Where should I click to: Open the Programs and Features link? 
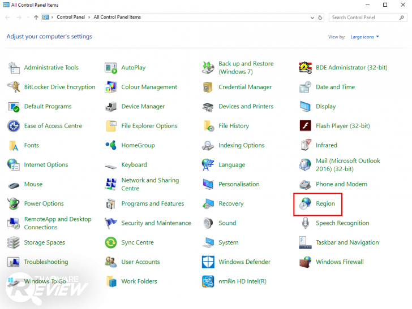pos(153,203)
